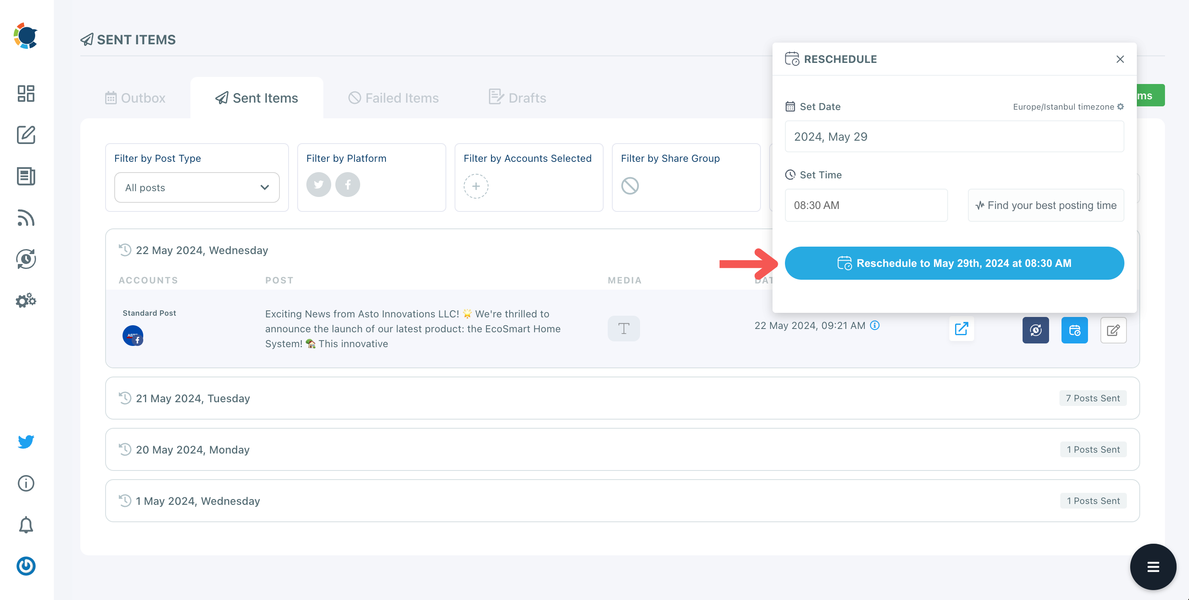Open the dashboard grid icon in sidebar
Viewport: 1189px width, 600px height.
point(26,93)
